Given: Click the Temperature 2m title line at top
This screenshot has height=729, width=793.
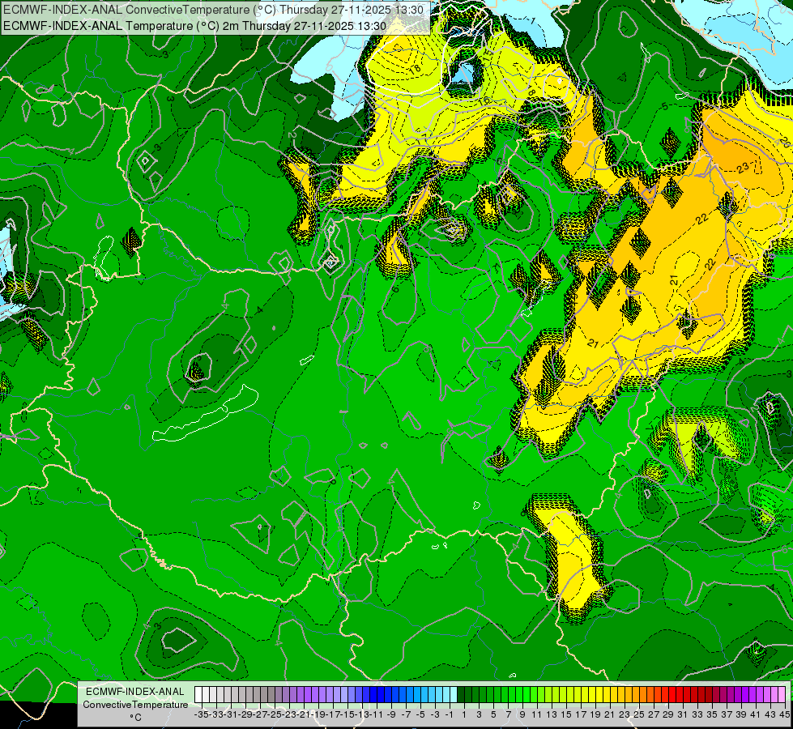Looking at the screenshot, I should coord(195,26).
